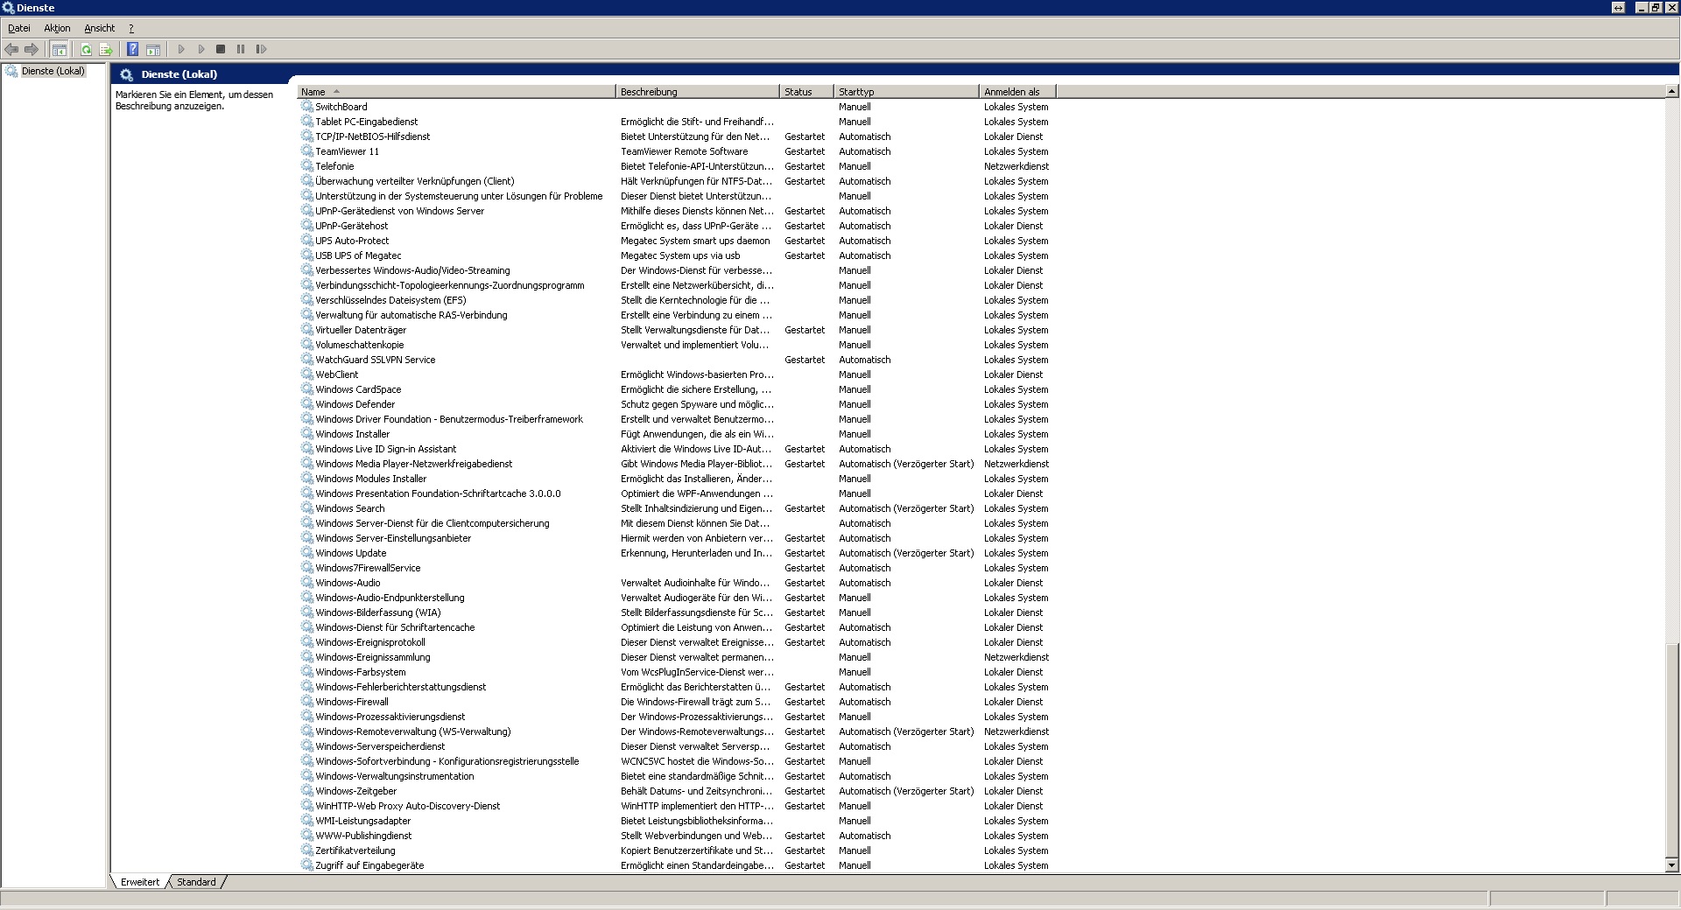Click the scrollbar up arrow in list
The image size is (1681, 910).
click(1671, 91)
